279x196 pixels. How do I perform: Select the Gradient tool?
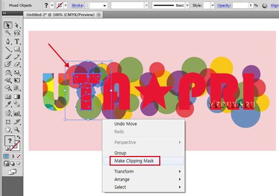click(x=17, y=97)
